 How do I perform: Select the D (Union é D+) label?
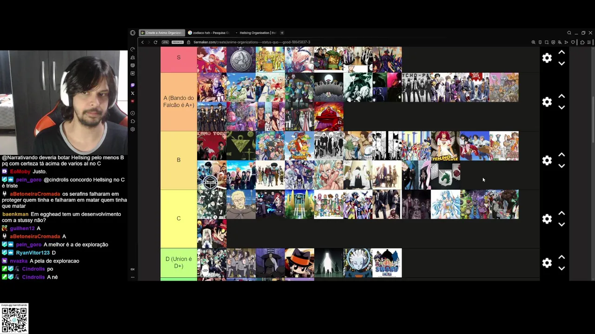pyautogui.click(x=178, y=263)
